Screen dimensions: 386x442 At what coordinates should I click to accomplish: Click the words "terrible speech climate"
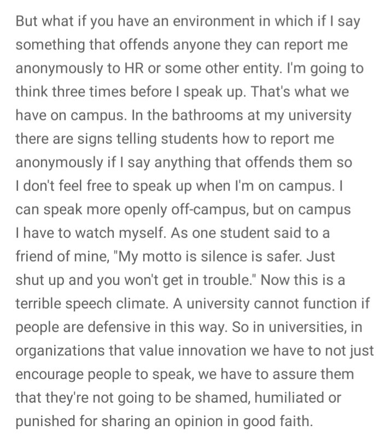[91, 305]
